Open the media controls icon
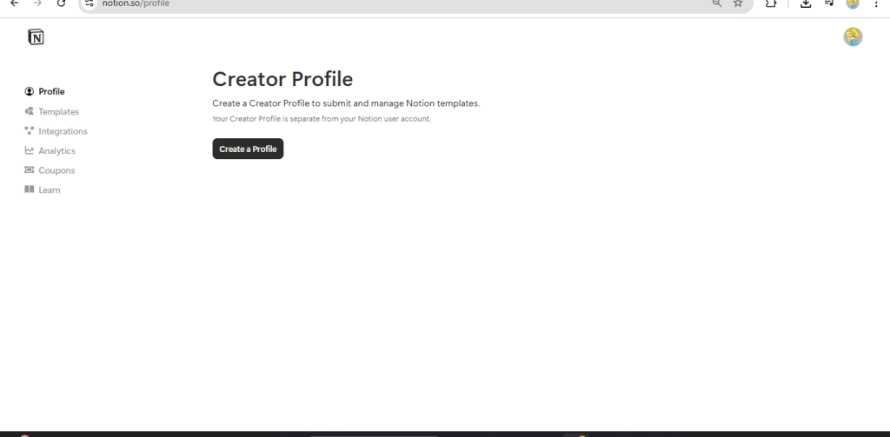 click(x=829, y=3)
